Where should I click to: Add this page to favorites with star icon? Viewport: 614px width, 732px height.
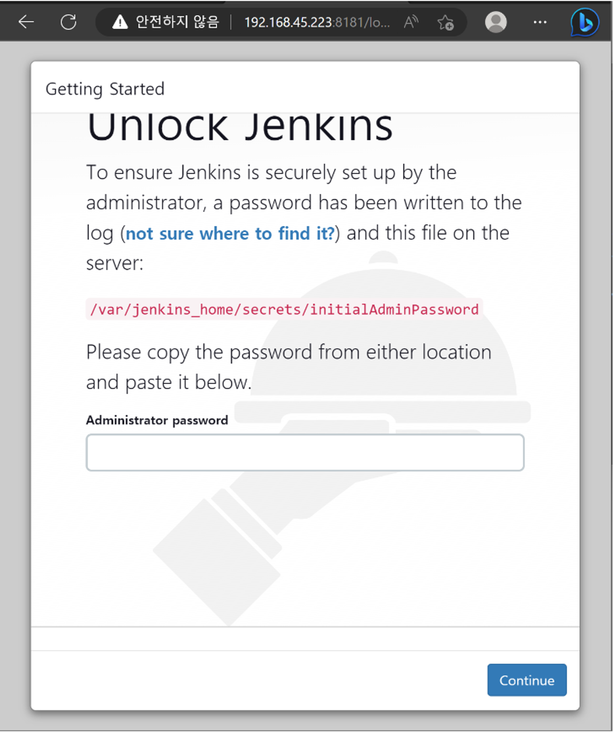445,22
